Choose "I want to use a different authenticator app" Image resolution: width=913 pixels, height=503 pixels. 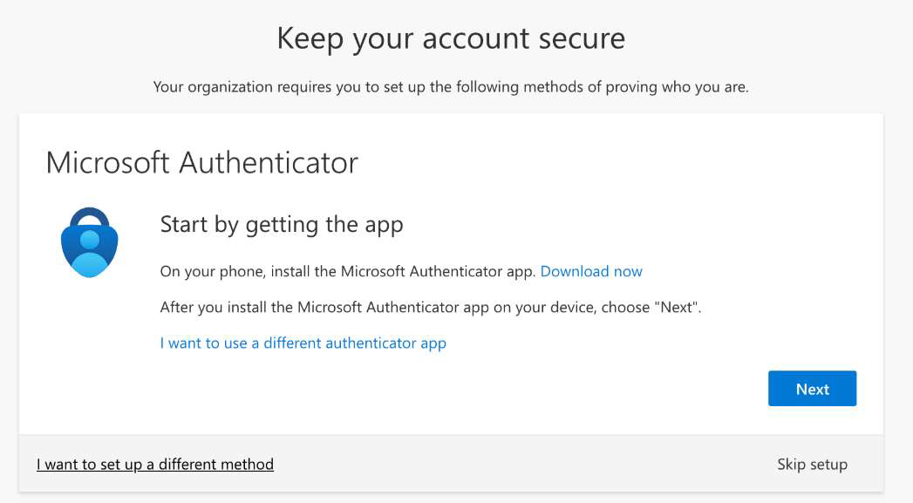[x=303, y=343]
